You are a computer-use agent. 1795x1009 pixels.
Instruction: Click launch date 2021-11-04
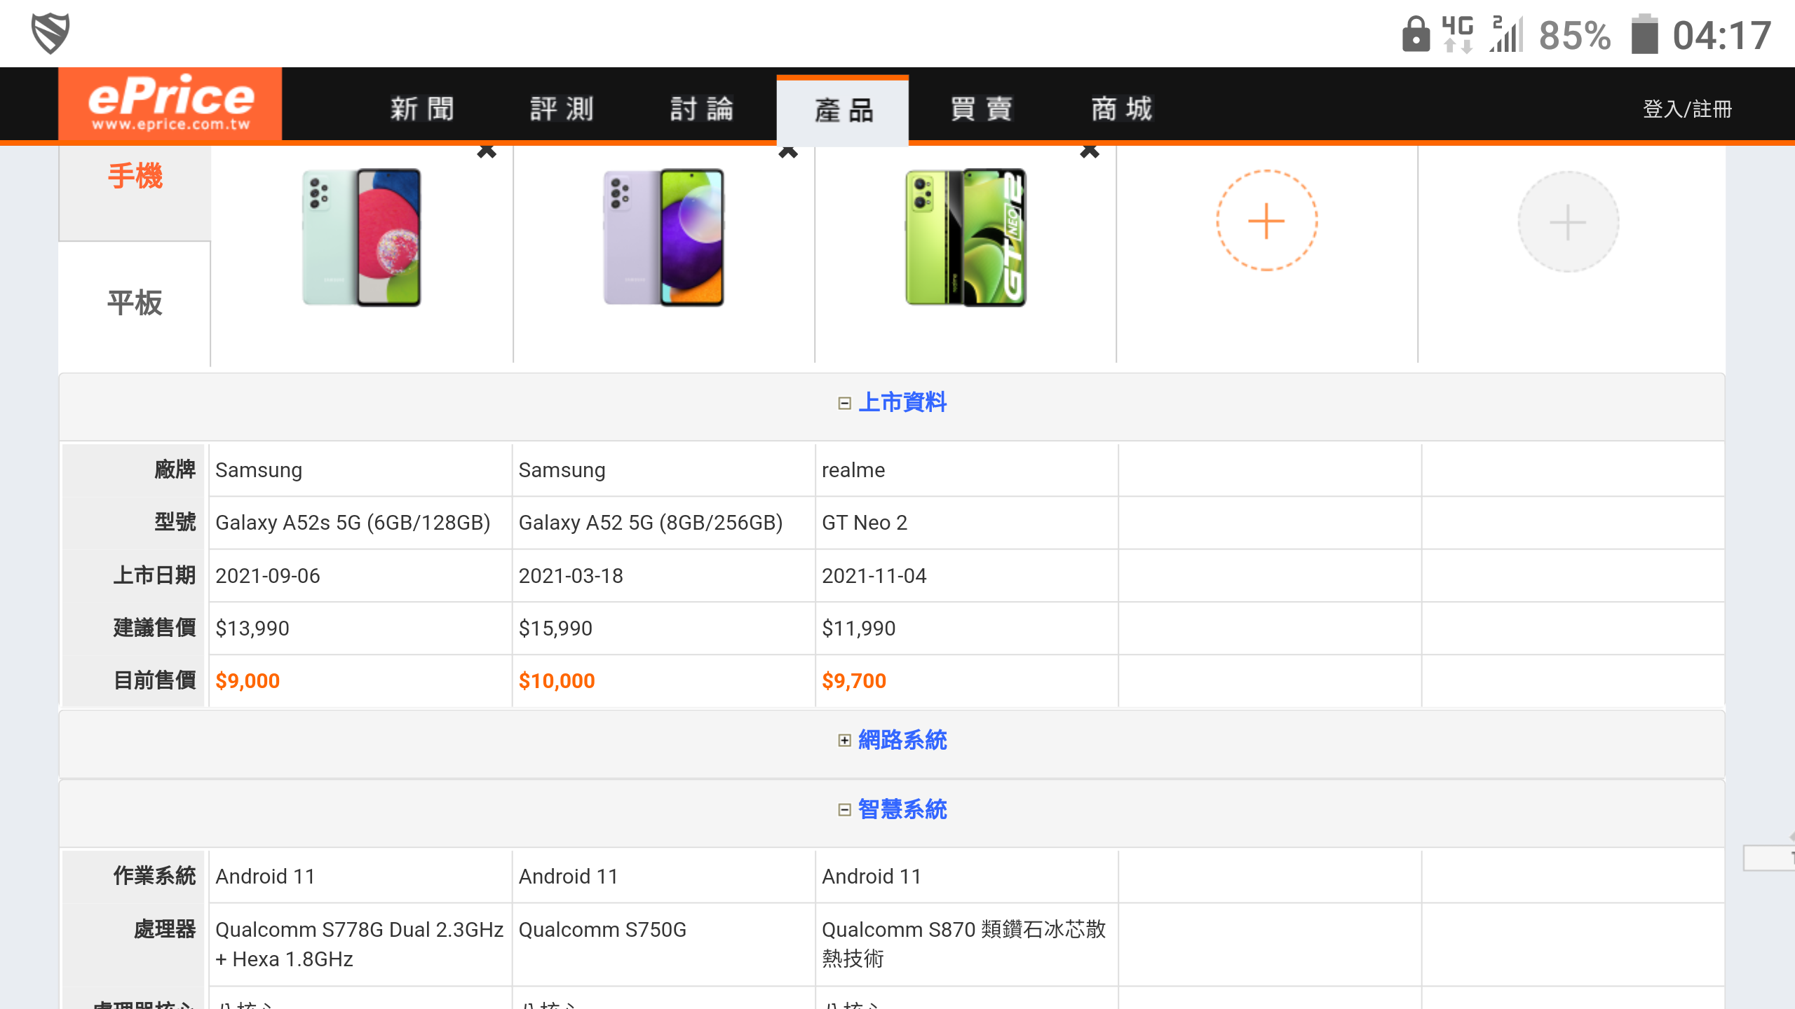pos(874,576)
